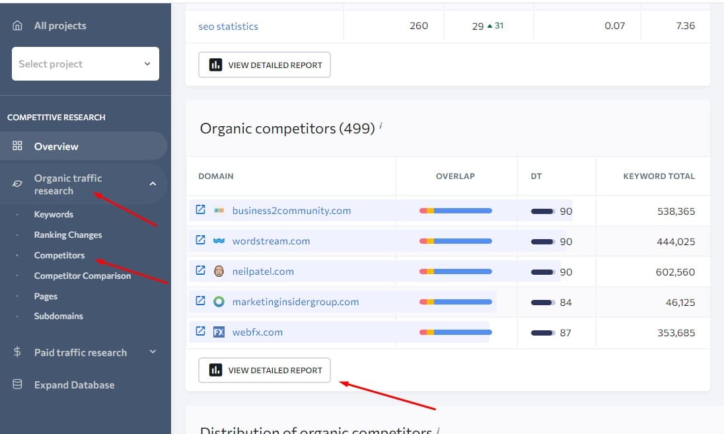Click the DT value 84
Image resolution: width=724 pixels, height=434 pixels.
pyautogui.click(x=565, y=303)
